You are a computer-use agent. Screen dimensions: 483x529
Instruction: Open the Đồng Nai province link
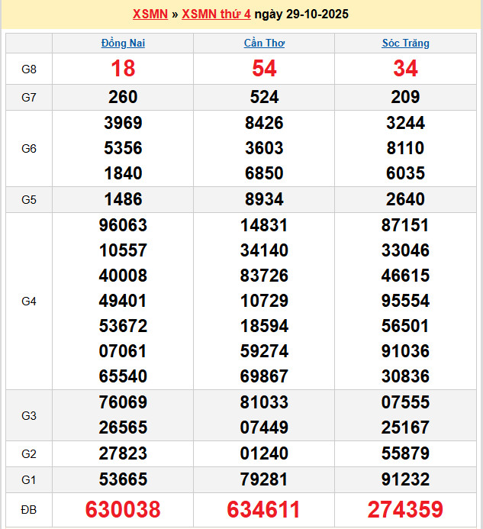(123, 44)
